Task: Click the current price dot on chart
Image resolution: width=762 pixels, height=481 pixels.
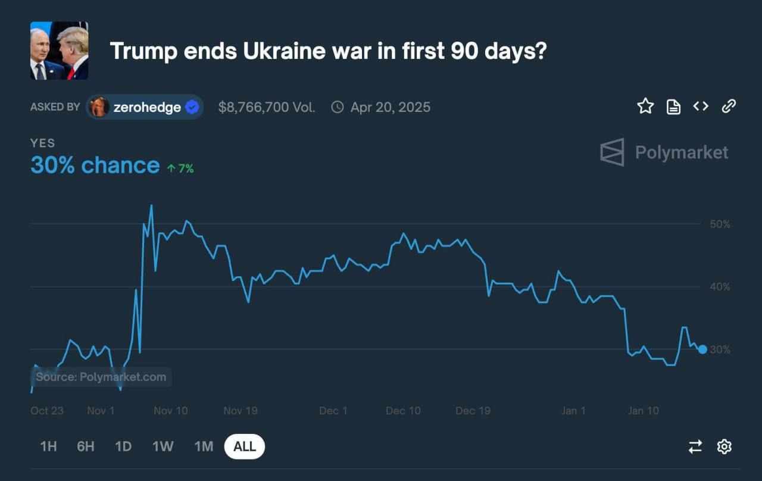Action: pos(702,349)
